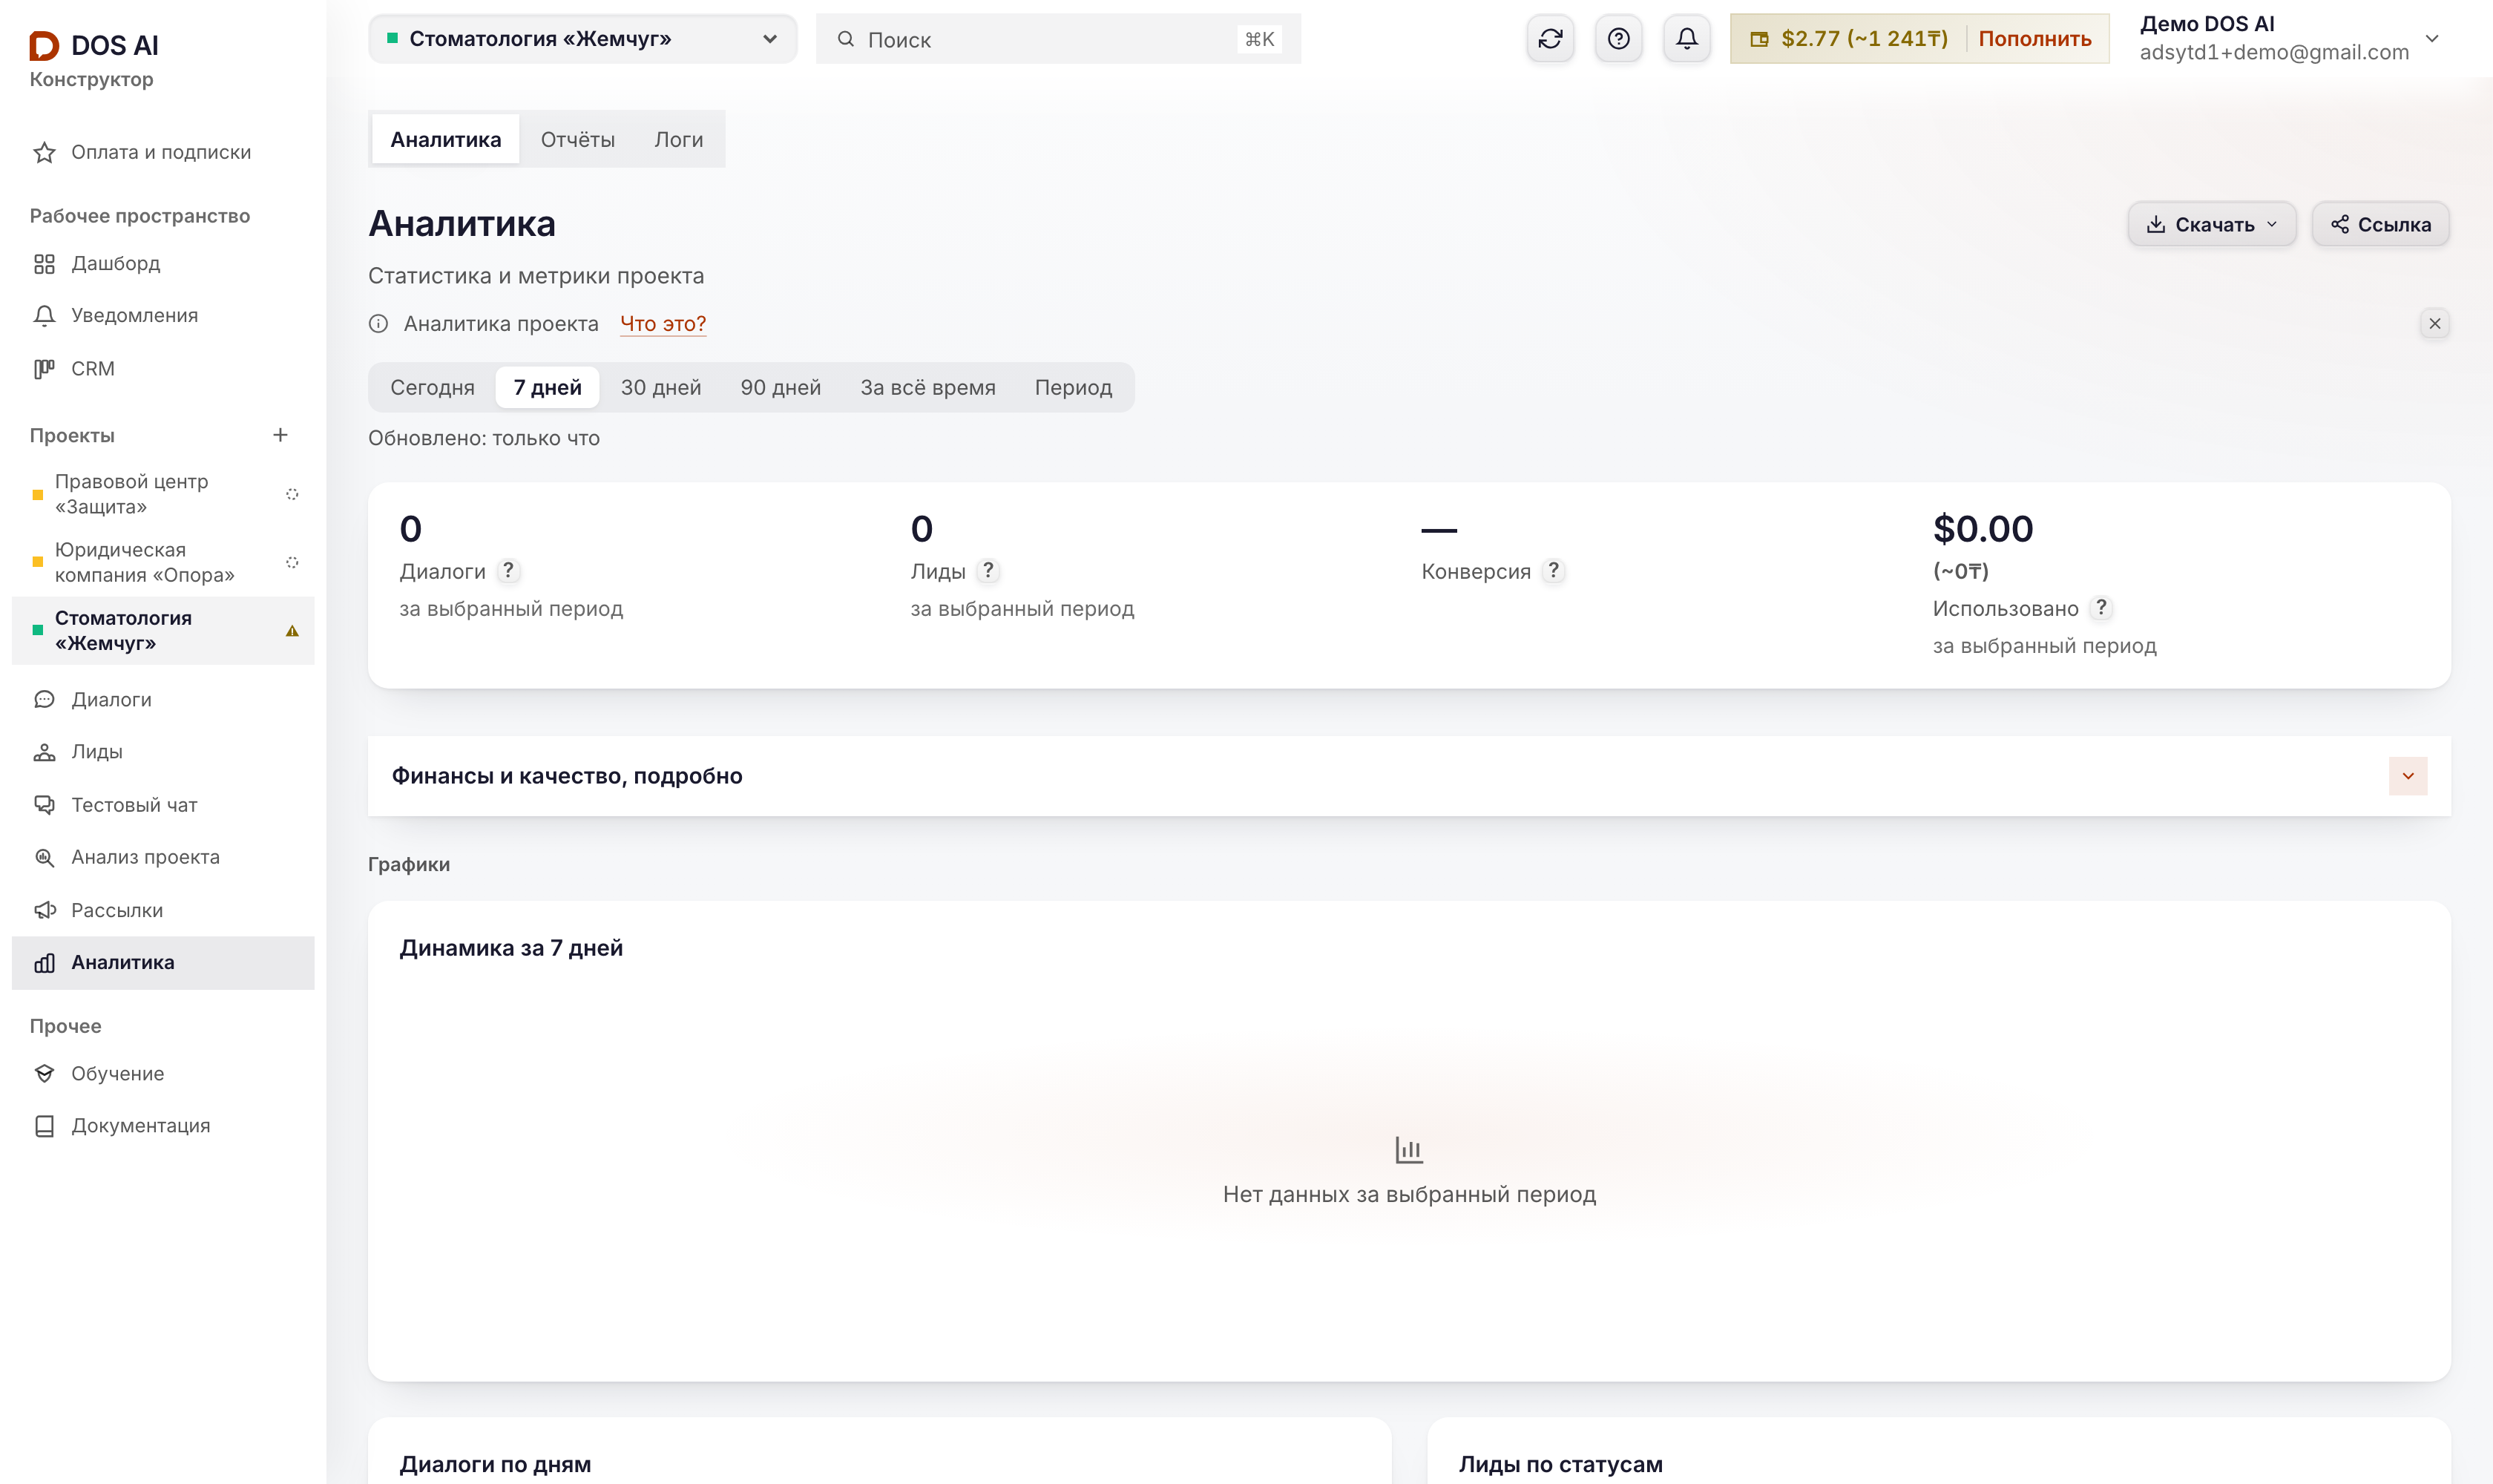
Task: Open the account menu chevron for Демо DOS AI
Action: pos(2432,39)
